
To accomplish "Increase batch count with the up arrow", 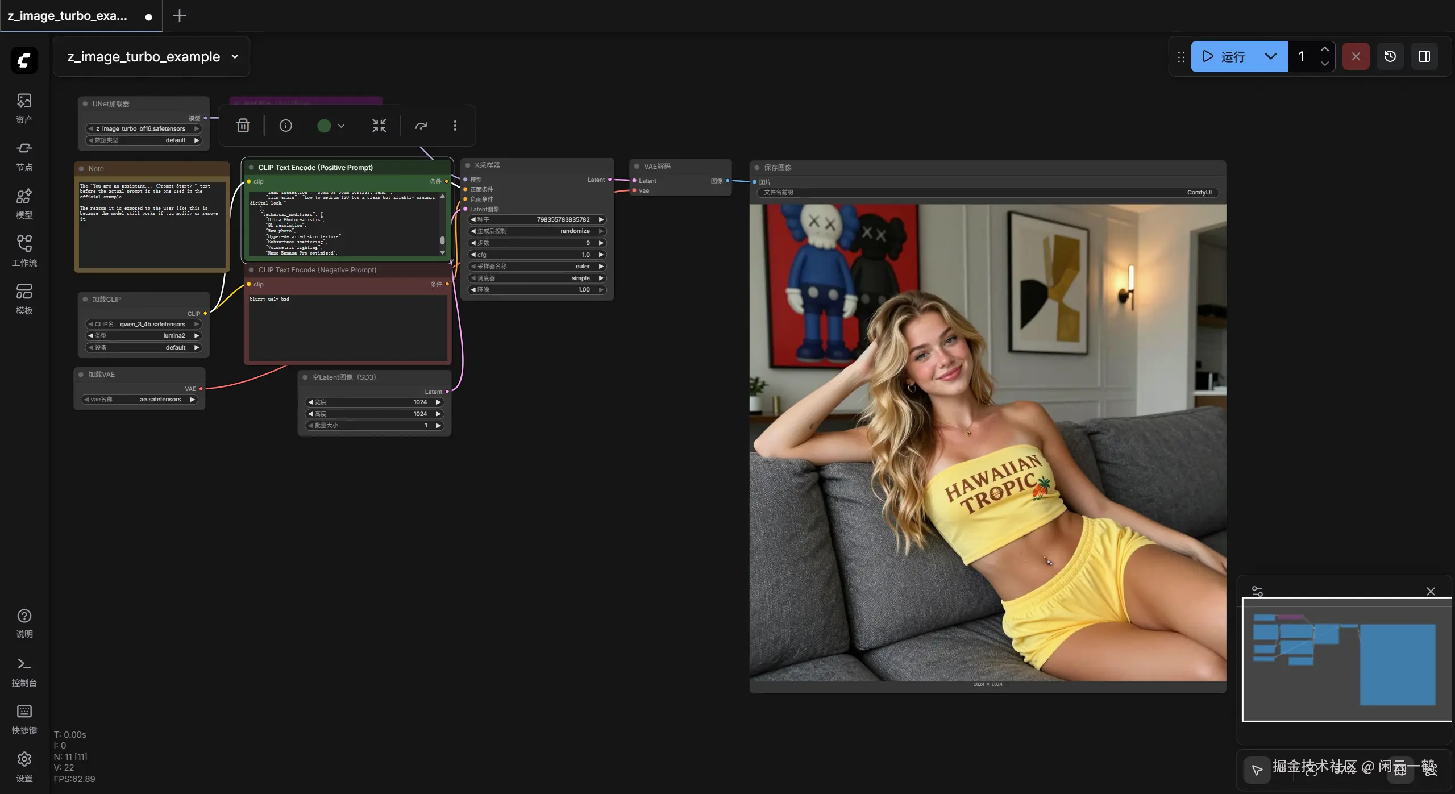I will 1325,49.
